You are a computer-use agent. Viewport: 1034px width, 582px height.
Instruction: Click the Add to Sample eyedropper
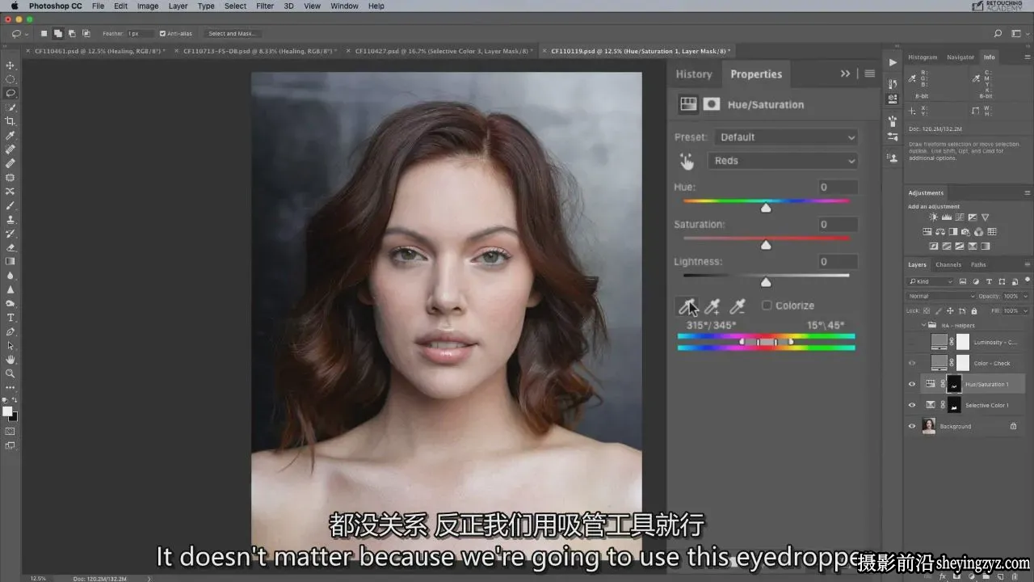pos(712,306)
